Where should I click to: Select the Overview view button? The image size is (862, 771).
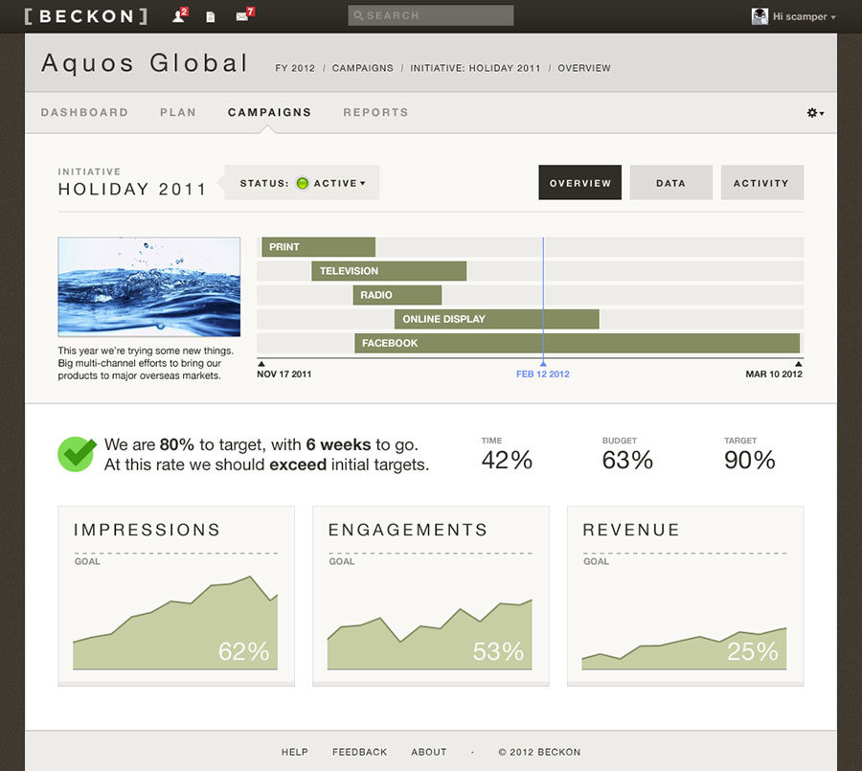point(580,183)
